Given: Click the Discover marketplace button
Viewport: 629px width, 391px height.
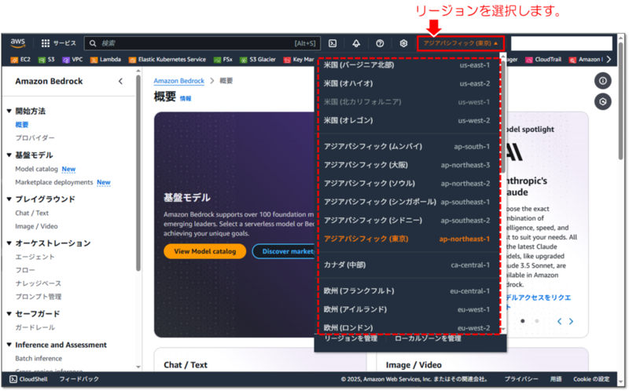Looking at the screenshot, I should (x=285, y=251).
